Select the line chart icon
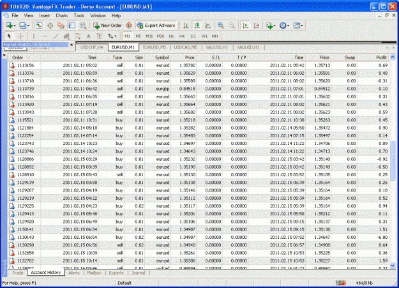Viewport: 399px width, 288px height. coord(208,26)
